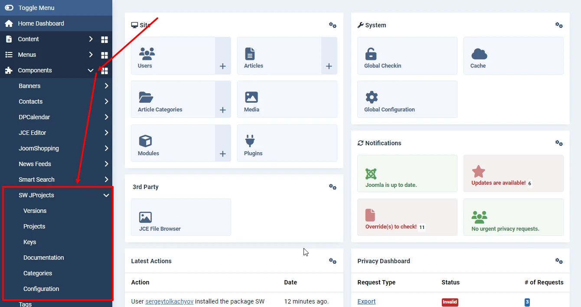Click Updates are available star icon
This screenshot has width=581, height=307.
[x=478, y=171]
